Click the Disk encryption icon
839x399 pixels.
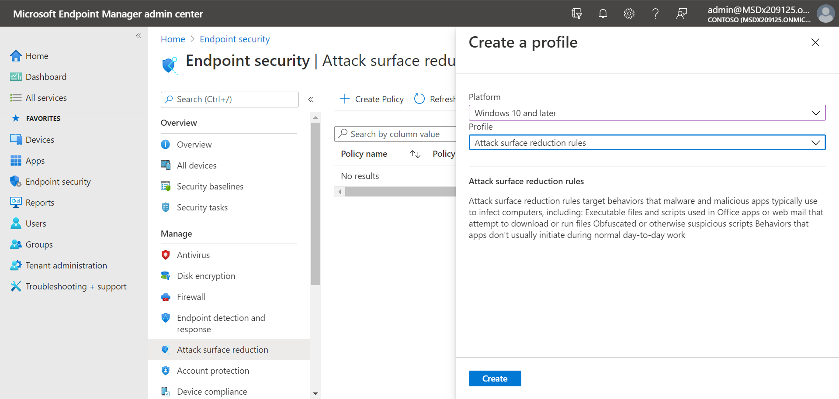click(166, 276)
